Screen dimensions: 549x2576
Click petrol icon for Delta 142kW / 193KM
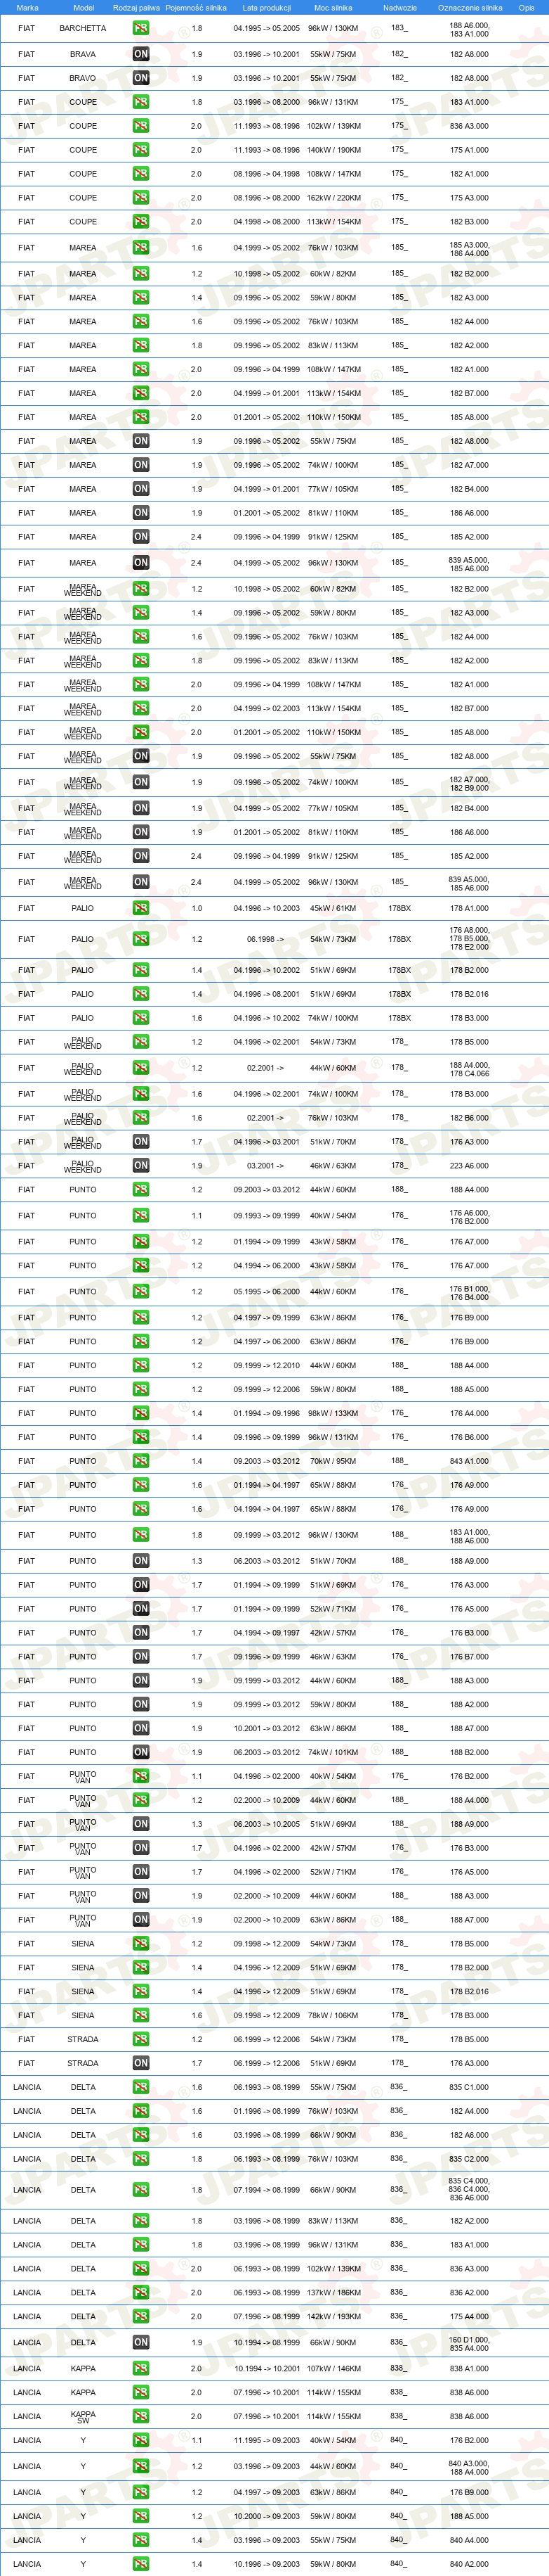(x=140, y=2316)
